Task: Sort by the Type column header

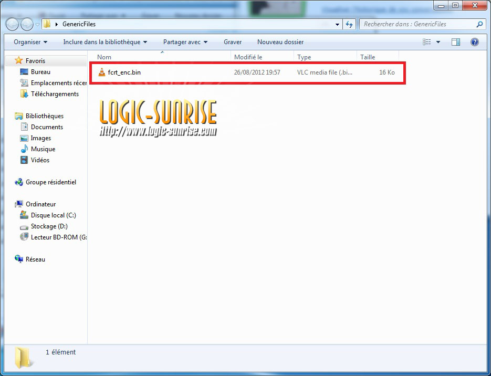Action: [326, 57]
